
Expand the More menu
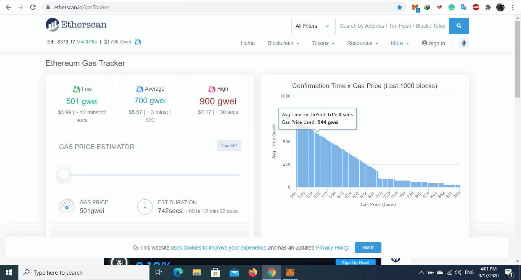click(x=400, y=43)
